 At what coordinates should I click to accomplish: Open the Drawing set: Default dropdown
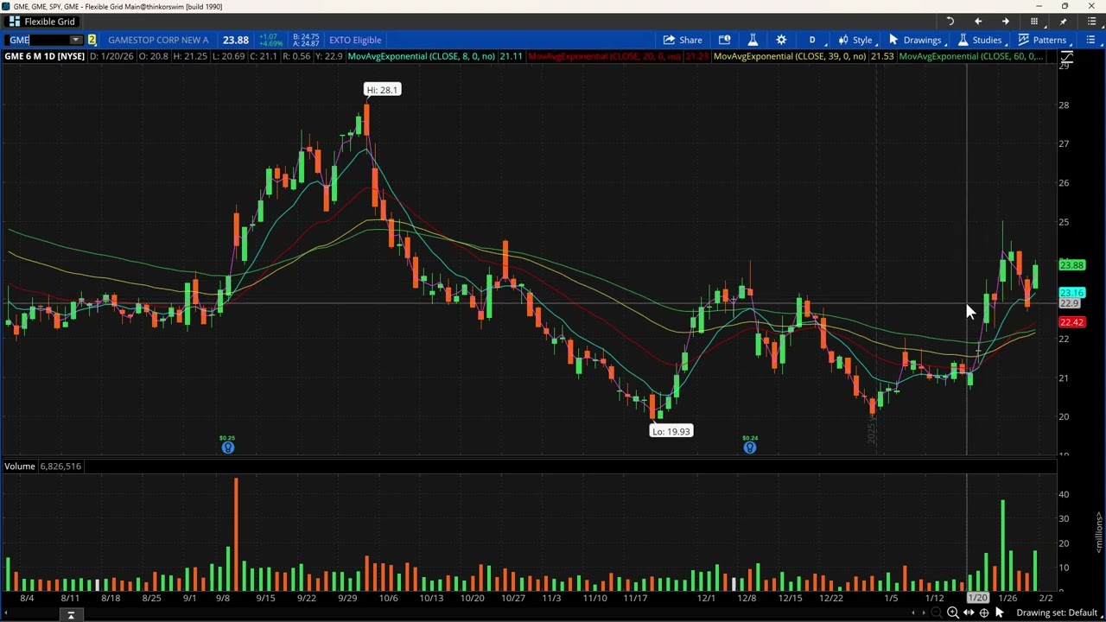[1058, 613]
